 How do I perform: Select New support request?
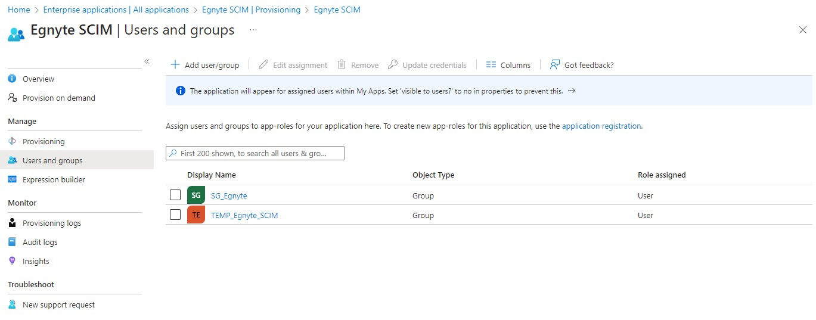(58, 305)
